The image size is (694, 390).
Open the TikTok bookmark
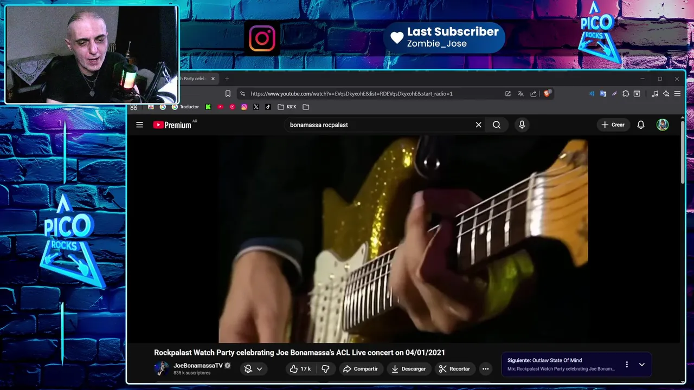click(x=268, y=107)
